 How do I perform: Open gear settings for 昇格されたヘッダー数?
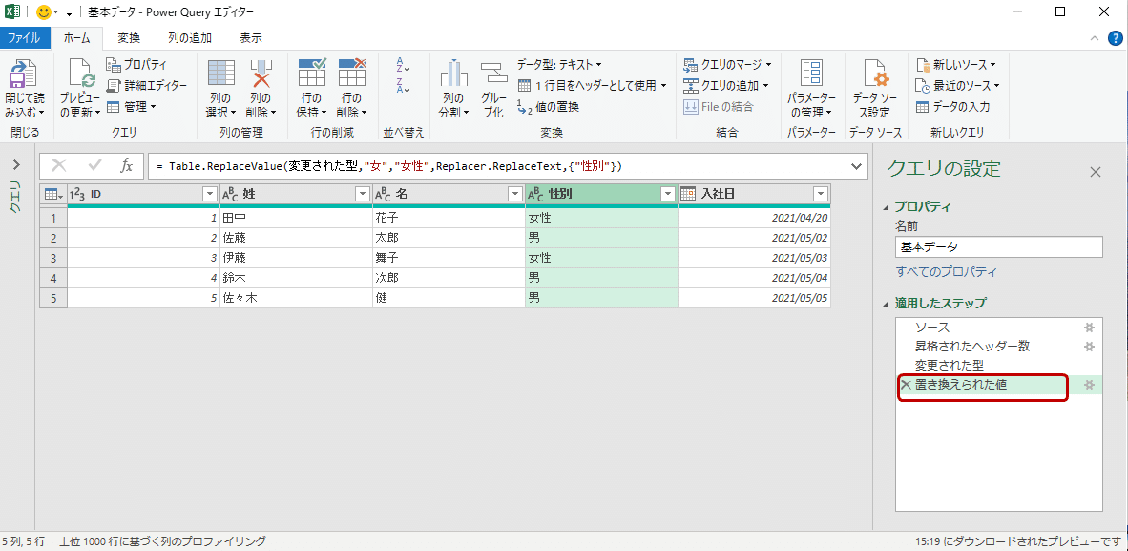click(1089, 347)
